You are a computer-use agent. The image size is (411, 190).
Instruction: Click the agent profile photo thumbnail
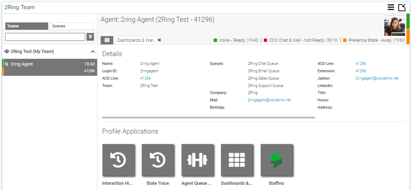click(395, 25)
